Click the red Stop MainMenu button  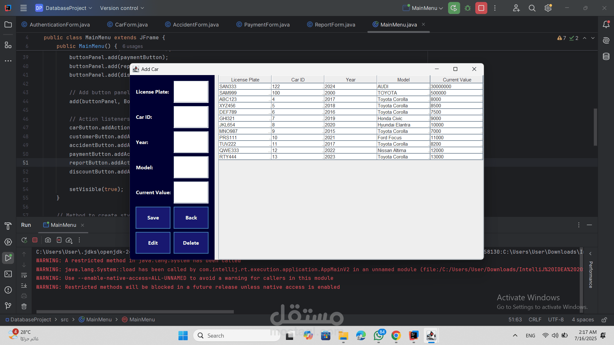click(481, 8)
